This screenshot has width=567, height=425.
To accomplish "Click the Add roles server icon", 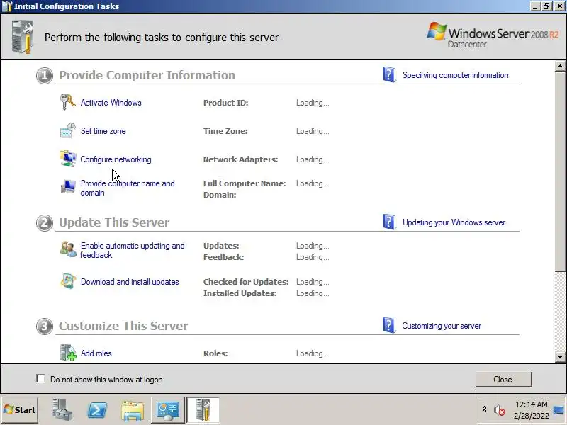I will point(67,353).
